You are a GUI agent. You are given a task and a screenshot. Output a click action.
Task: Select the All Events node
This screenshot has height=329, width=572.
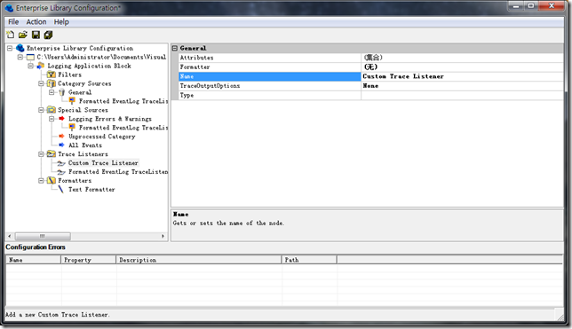[85, 145]
